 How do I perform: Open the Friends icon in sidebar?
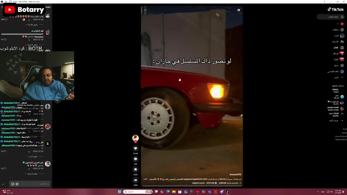[342, 42]
